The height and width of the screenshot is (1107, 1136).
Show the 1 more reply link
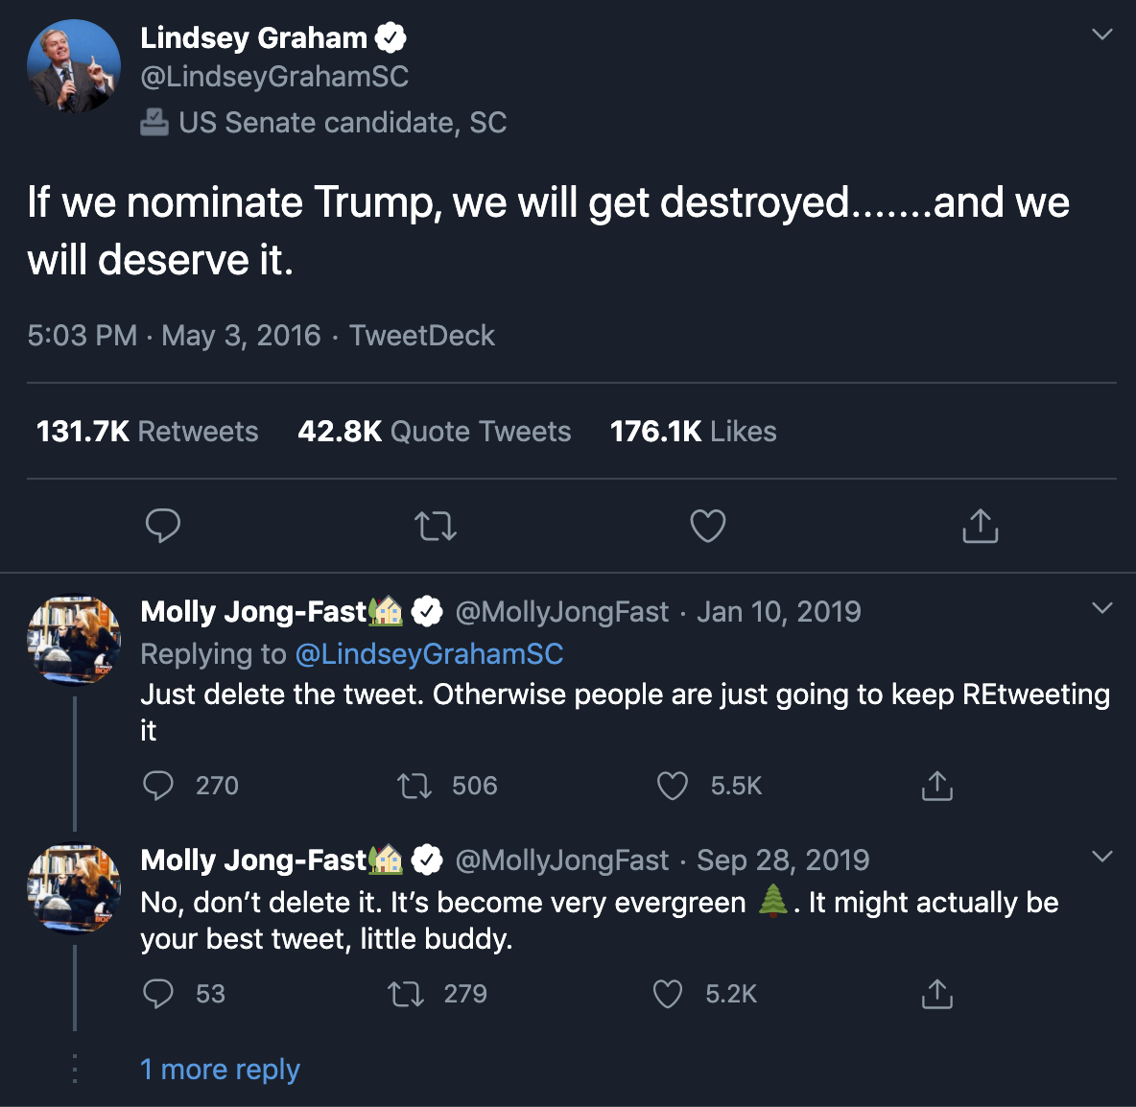point(220,1069)
